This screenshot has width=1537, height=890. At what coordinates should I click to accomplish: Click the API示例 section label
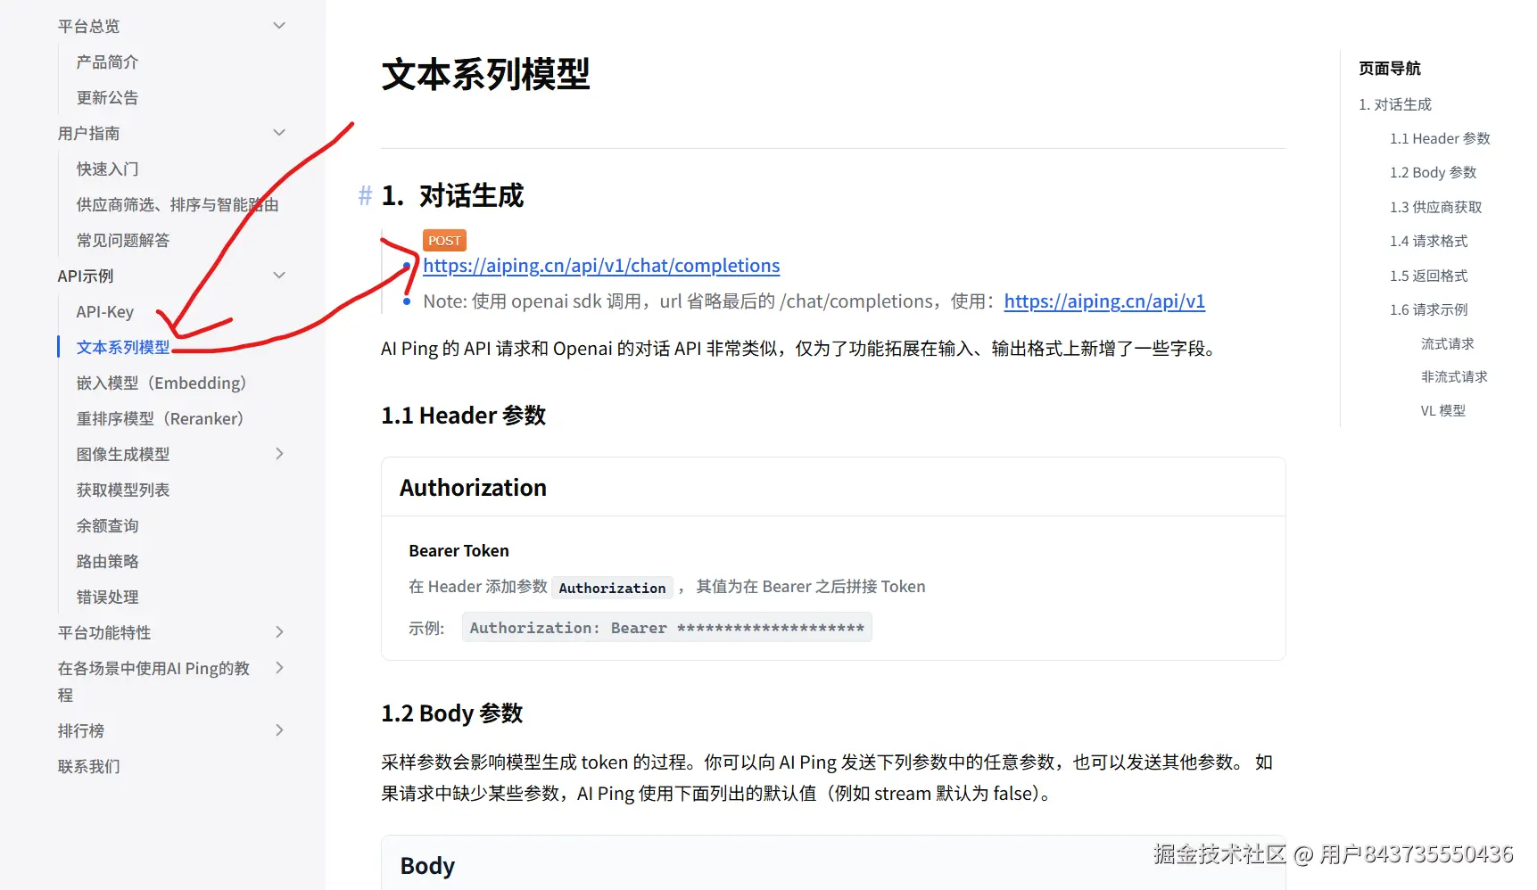point(86,276)
